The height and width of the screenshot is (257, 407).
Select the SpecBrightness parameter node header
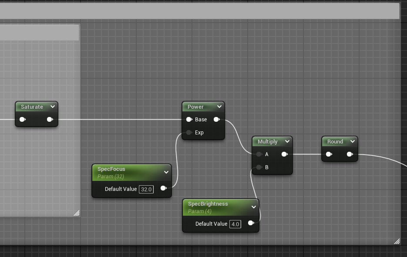click(x=221, y=207)
